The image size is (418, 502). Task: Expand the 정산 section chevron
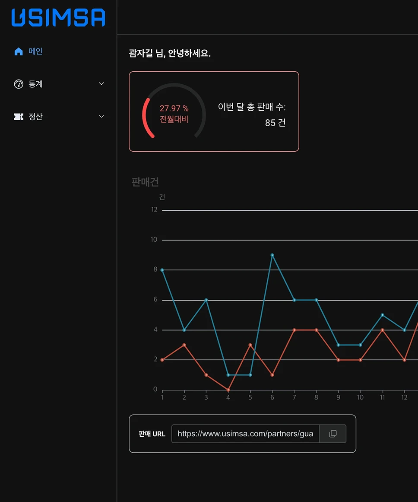coord(101,116)
